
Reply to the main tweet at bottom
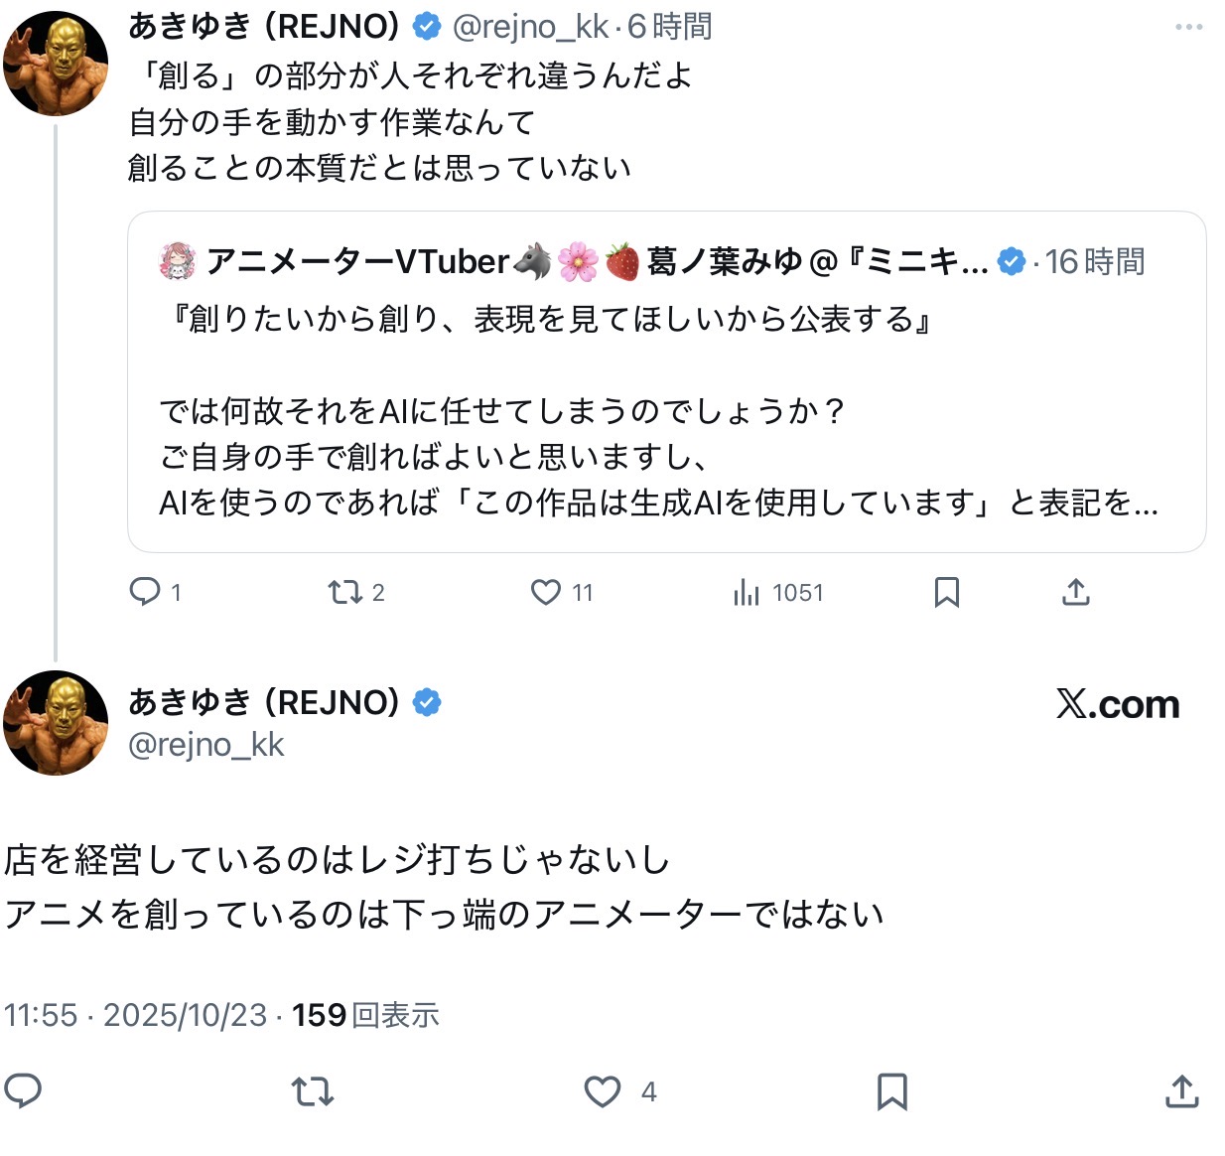23,1090
